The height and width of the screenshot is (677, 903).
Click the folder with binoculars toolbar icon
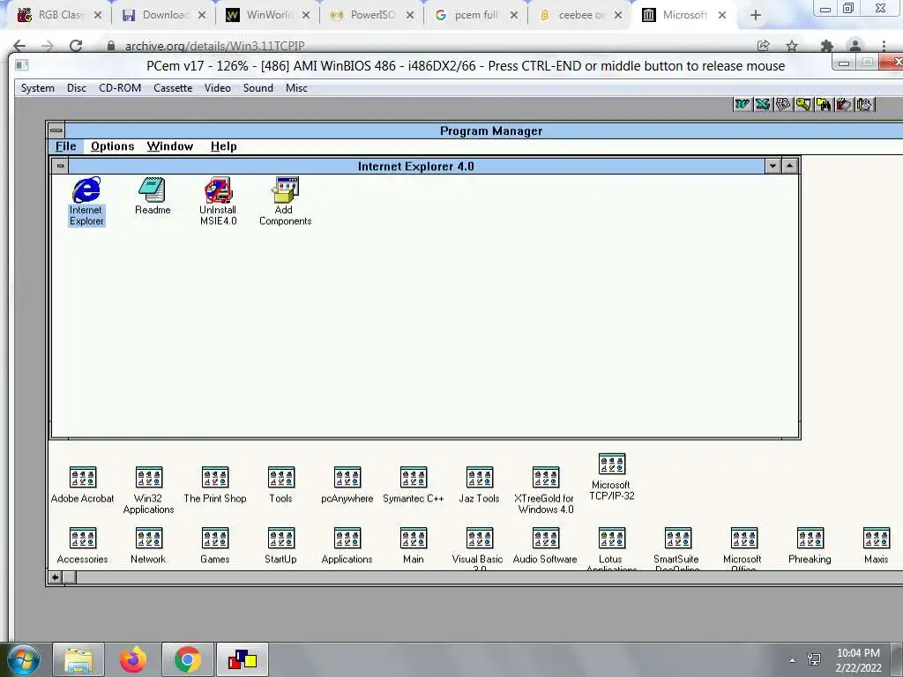[824, 104]
